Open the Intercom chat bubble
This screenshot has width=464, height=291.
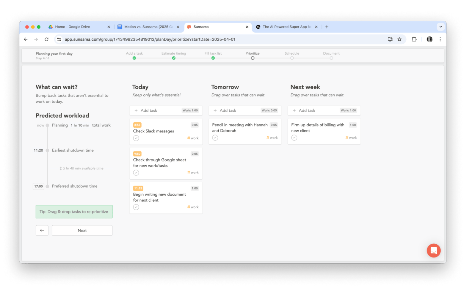click(433, 251)
